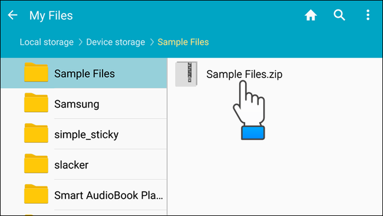Tap the simple_sticky folder icon
Screen dimensions: 383x216
coord(36,133)
